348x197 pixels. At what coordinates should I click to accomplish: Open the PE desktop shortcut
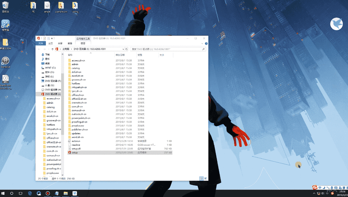(x=33, y=7)
